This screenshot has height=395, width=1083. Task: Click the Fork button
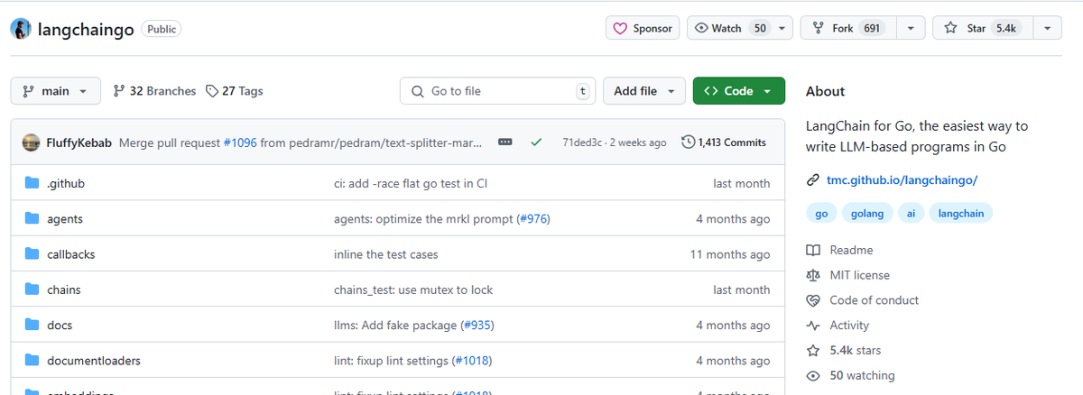[x=848, y=28]
